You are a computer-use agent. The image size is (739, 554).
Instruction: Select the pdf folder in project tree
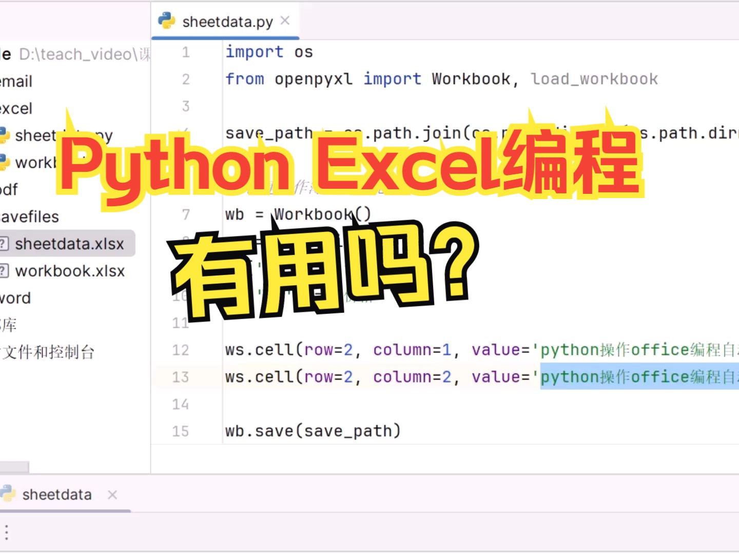[x=9, y=189]
